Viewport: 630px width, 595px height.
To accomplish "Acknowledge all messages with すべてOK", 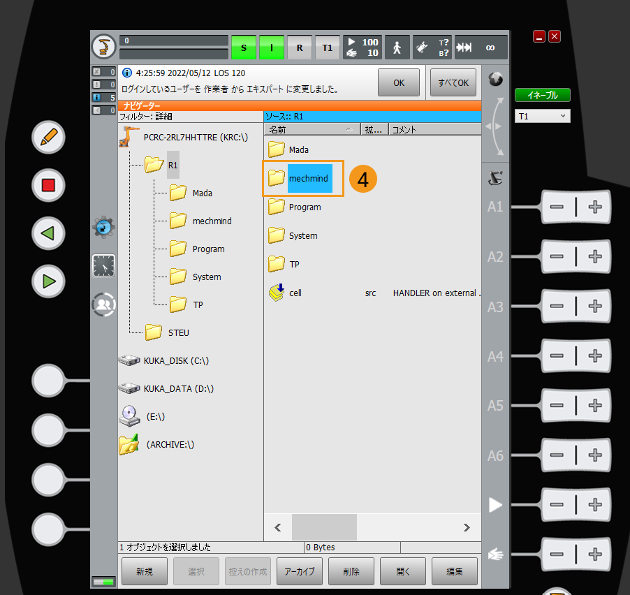I will pyautogui.click(x=453, y=82).
